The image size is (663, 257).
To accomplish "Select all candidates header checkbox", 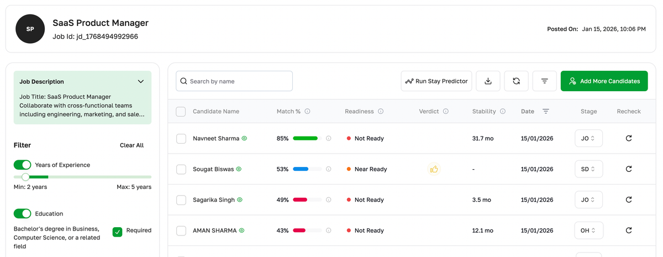I will coord(181,111).
